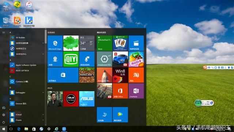The height and width of the screenshot is (132, 234).
Task: Open Microsoft Solitaire Collection tile
Action: [120, 43]
